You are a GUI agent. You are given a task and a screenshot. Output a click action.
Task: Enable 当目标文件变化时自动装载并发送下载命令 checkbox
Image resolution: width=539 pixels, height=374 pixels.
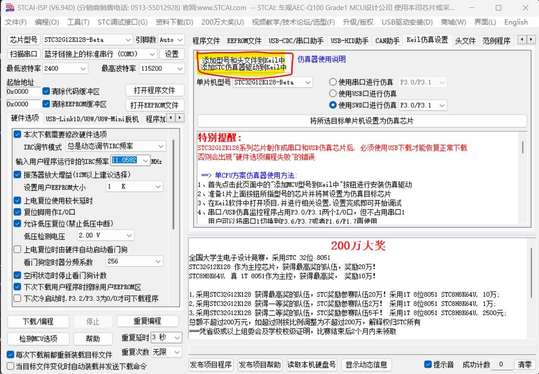[x=10, y=366]
